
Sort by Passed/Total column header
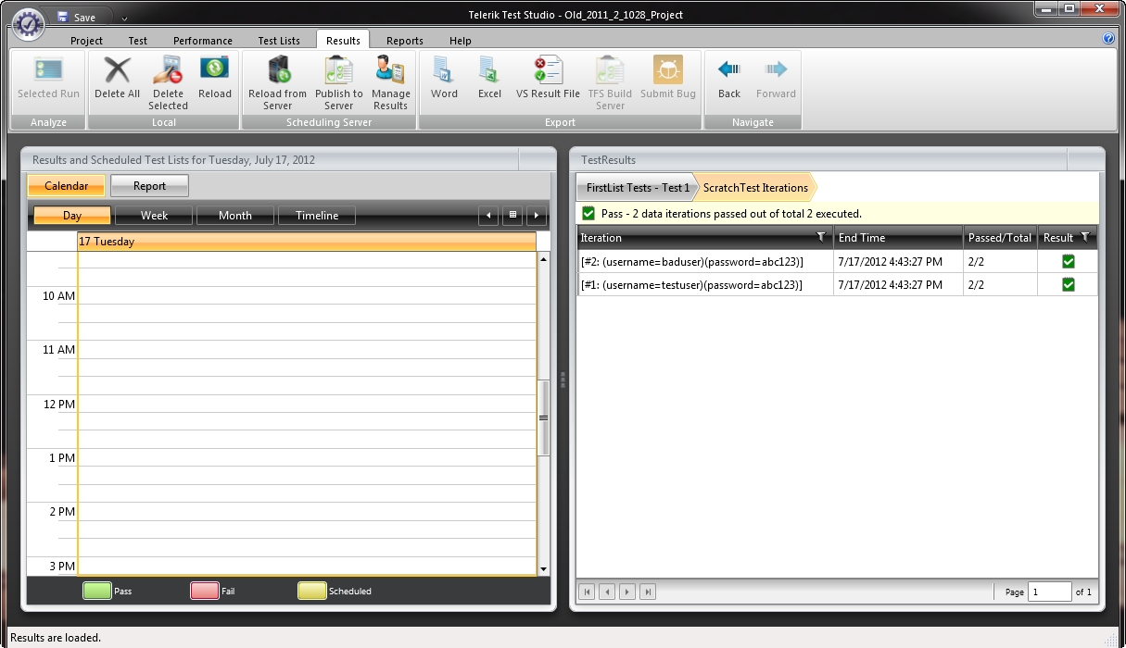tap(1001, 238)
